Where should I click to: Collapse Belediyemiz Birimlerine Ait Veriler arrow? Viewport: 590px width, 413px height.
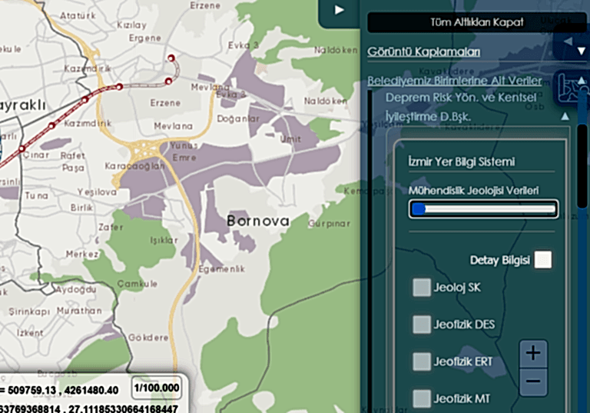pyautogui.click(x=582, y=81)
